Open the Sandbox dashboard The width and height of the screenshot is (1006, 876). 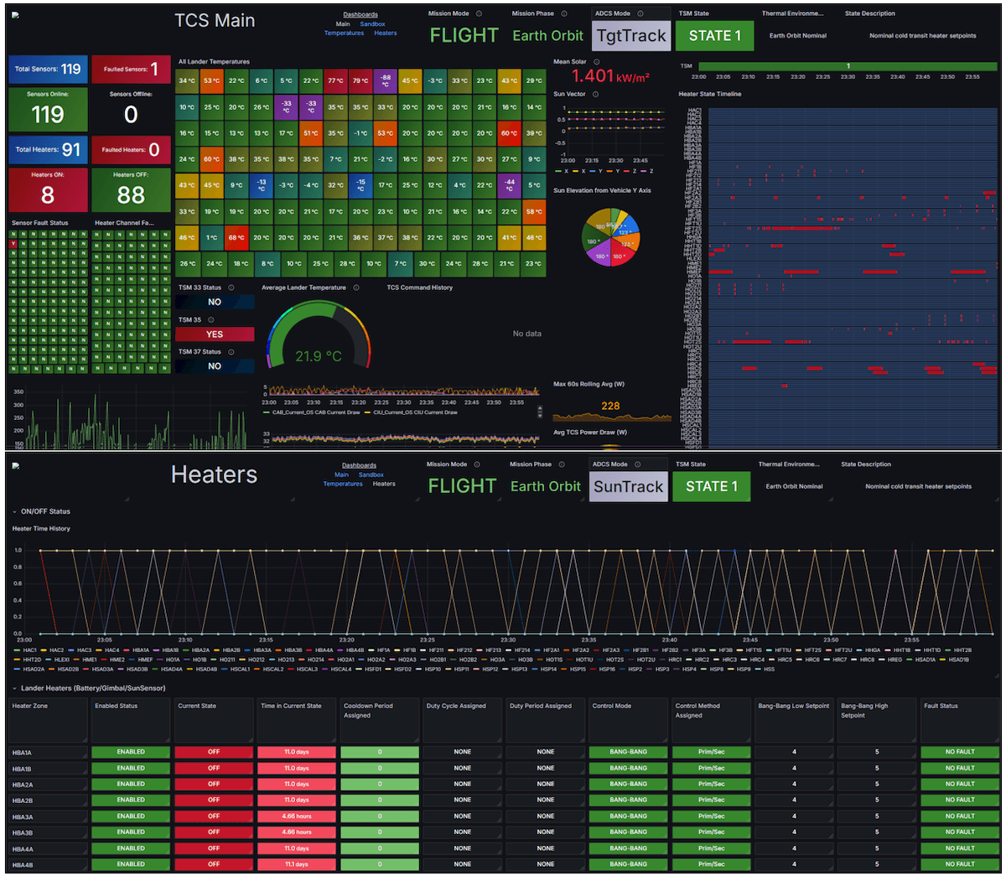point(372,23)
